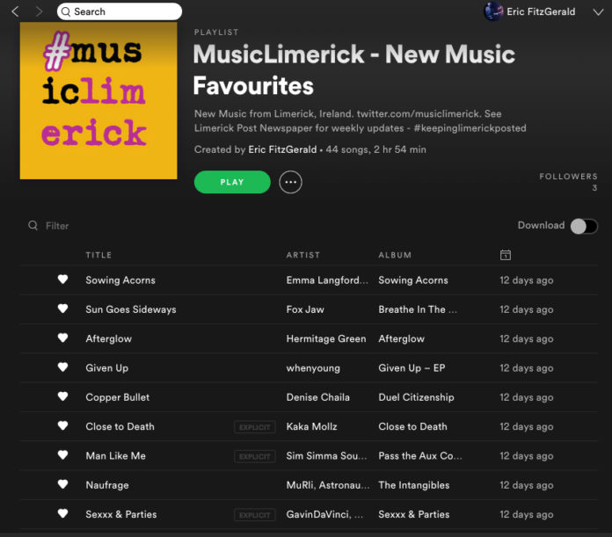
Task: Open creator Eric FitzGerald's profile link
Action: point(282,149)
